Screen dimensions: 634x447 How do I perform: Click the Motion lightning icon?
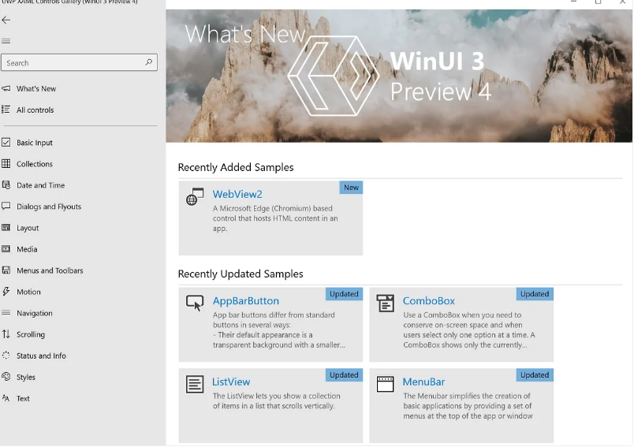click(x=6, y=292)
